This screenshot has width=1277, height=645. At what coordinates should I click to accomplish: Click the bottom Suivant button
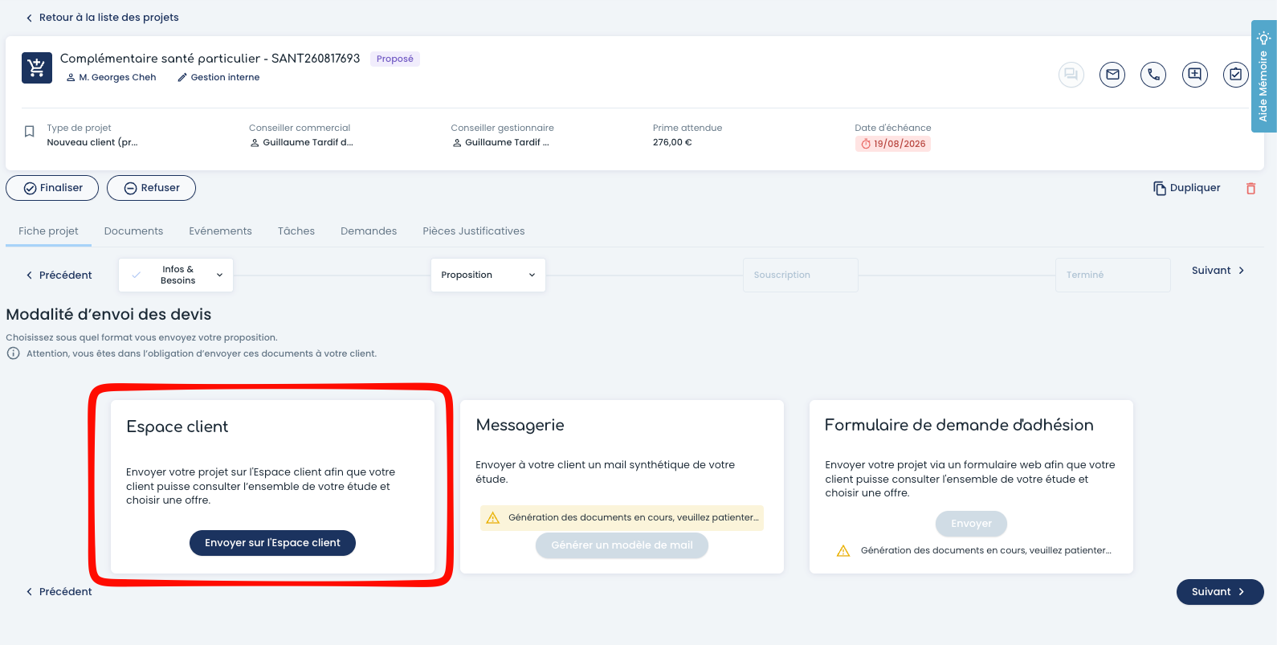[x=1220, y=592]
